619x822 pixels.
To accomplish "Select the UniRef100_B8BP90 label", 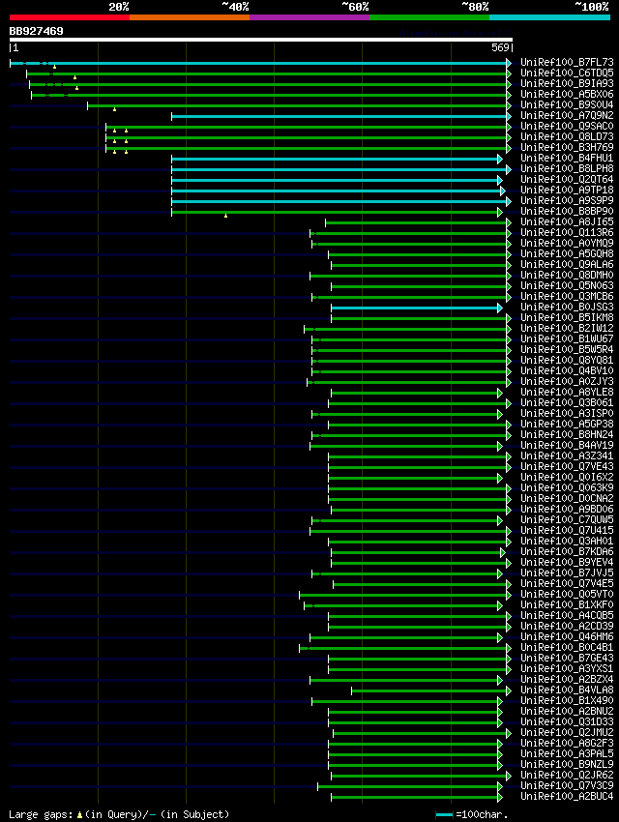I will 567,211.
